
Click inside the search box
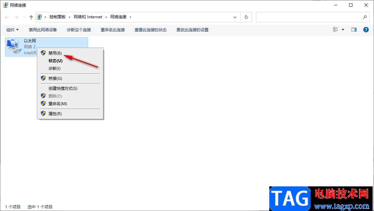coord(313,17)
